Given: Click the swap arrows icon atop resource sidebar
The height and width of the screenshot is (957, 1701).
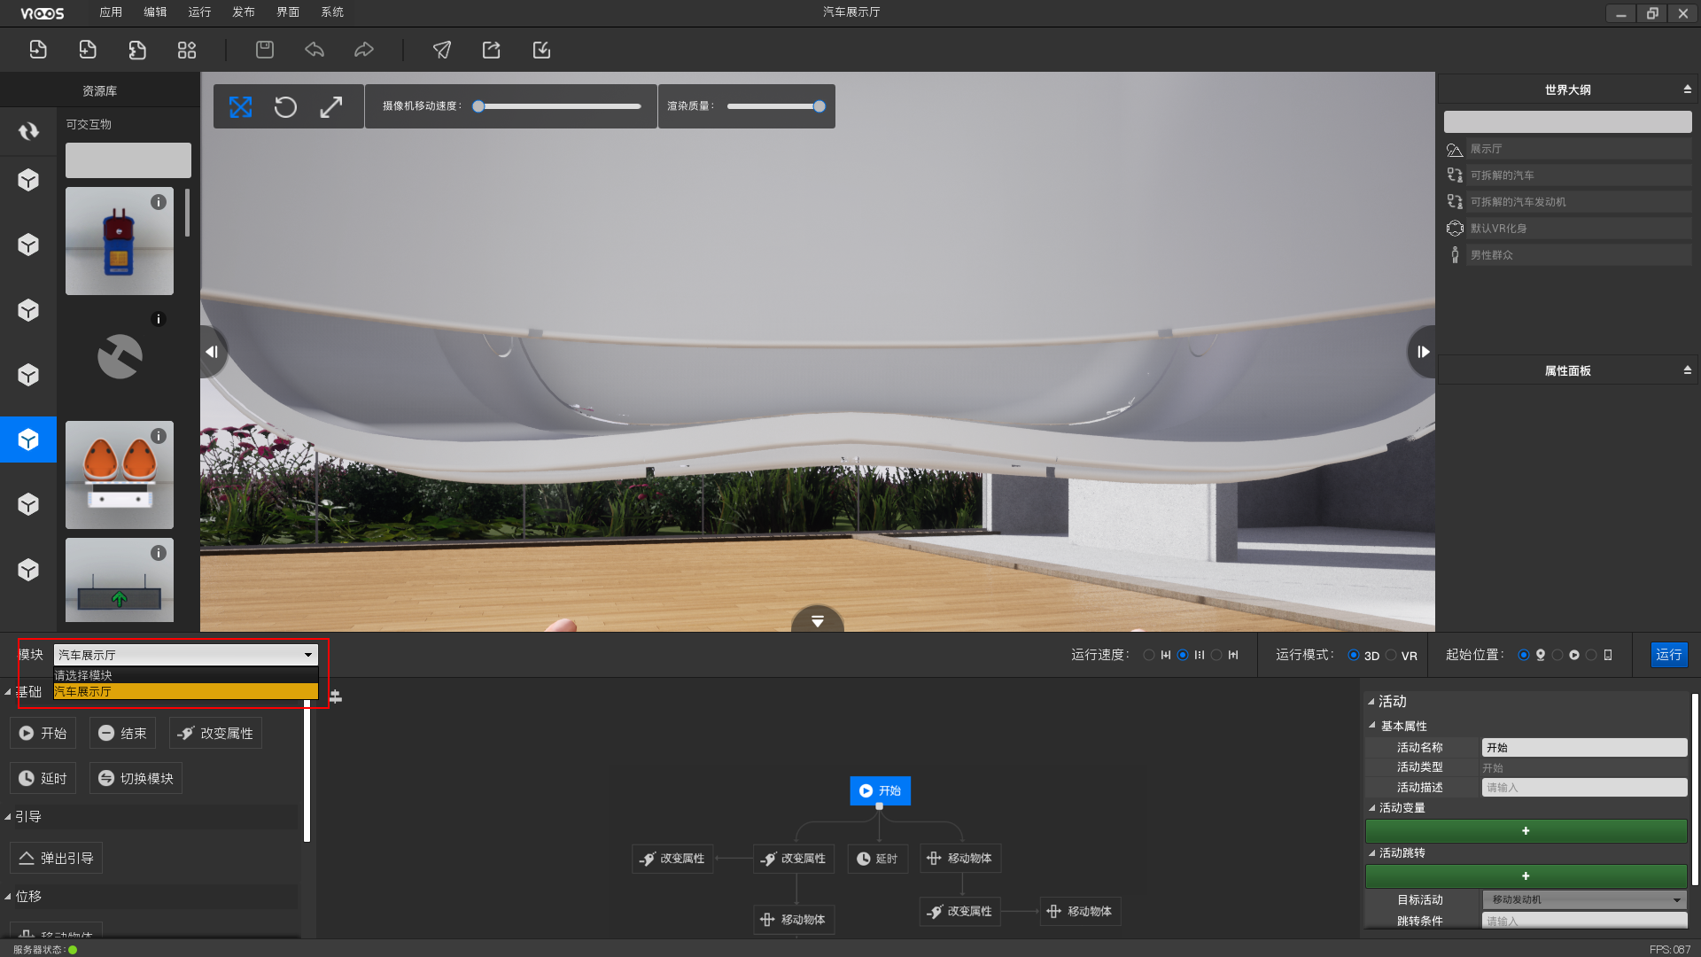Looking at the screenshot, I should (28, 131).
